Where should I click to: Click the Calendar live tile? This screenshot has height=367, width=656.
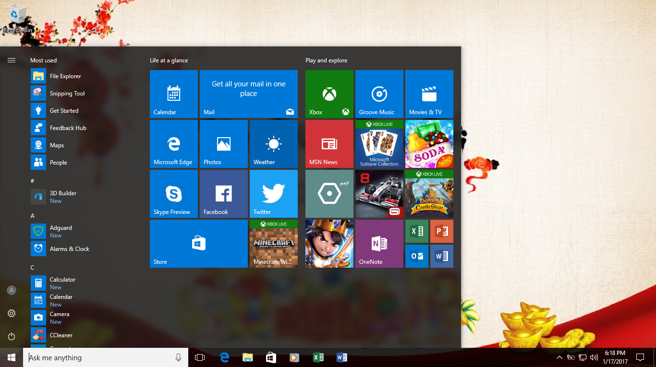click(x=174, y=94)
